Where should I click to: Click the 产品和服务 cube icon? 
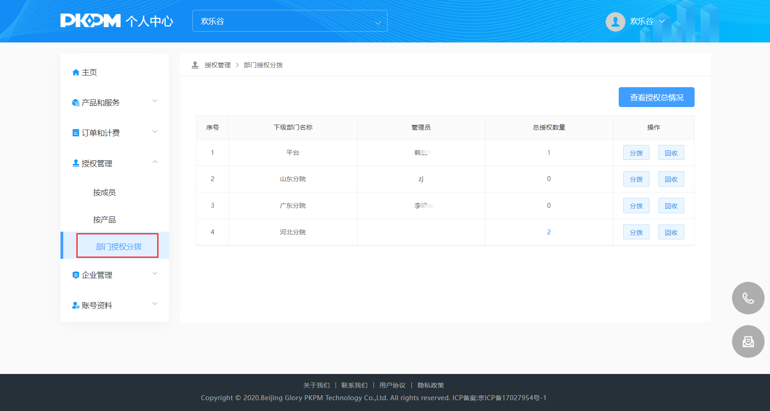[x=75, y=103]
